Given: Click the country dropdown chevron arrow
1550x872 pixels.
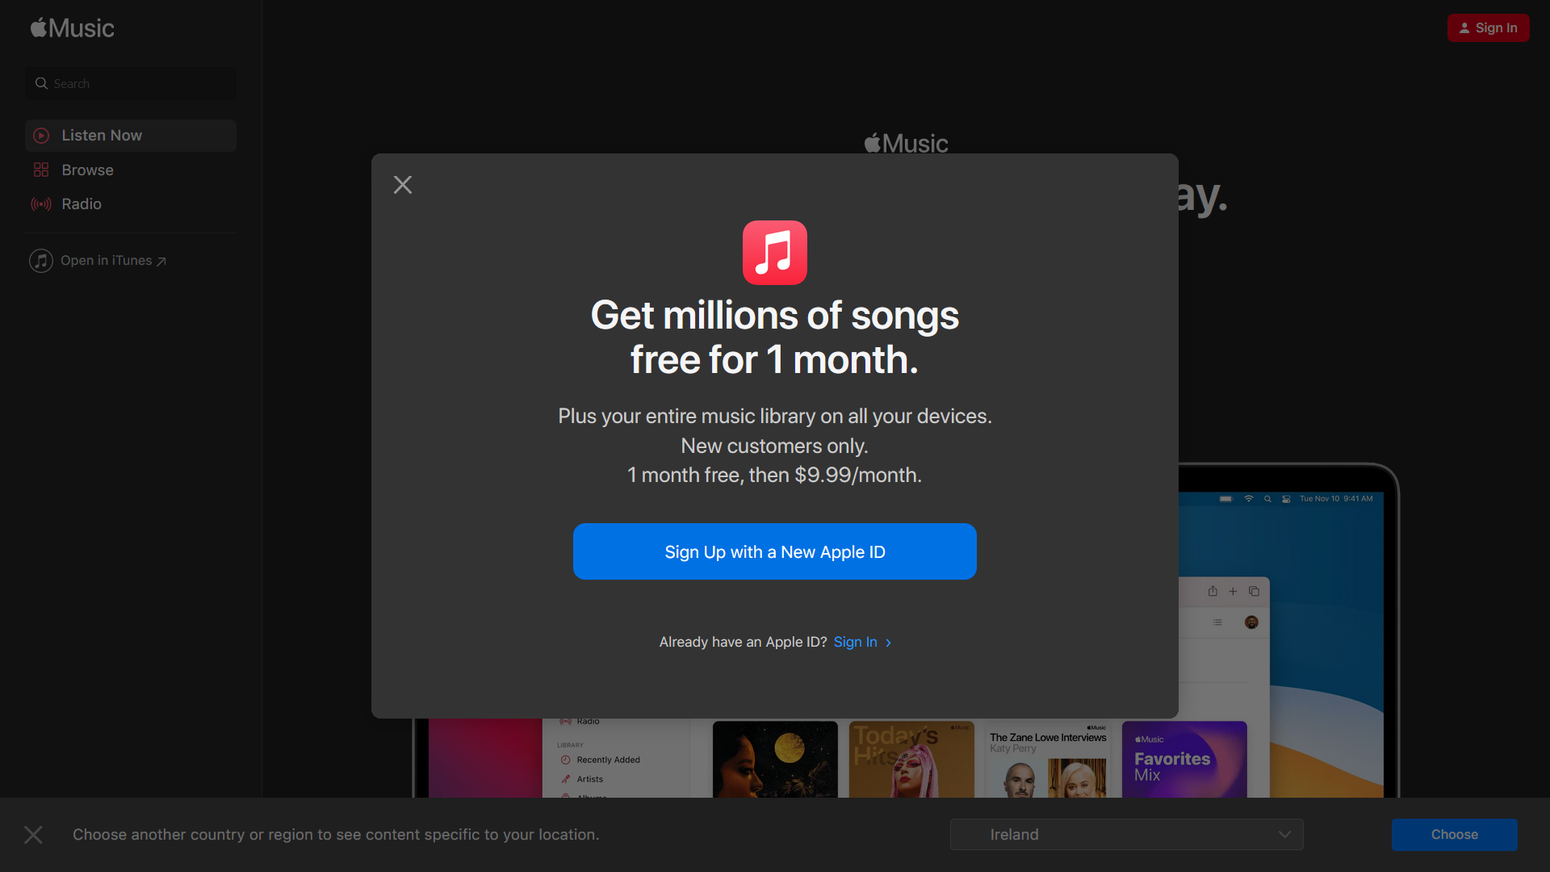Looking at the screenshot, I should 1284,835.
